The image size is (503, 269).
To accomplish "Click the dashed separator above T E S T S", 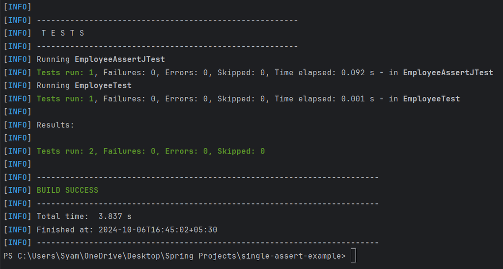I will (167, 20).
